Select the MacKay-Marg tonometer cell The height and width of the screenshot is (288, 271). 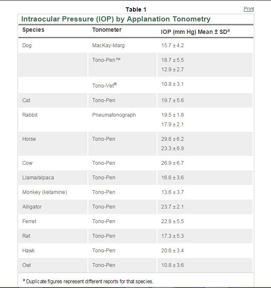[x=108, y=45]
